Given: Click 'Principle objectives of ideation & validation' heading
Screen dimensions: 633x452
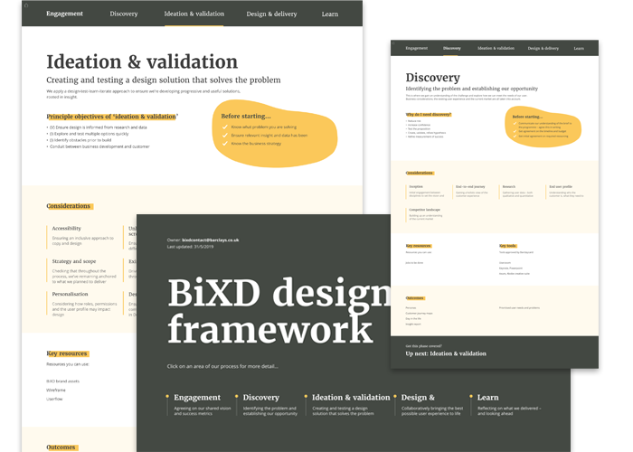Looking at the screenshot, I should [x=112, y=117].
